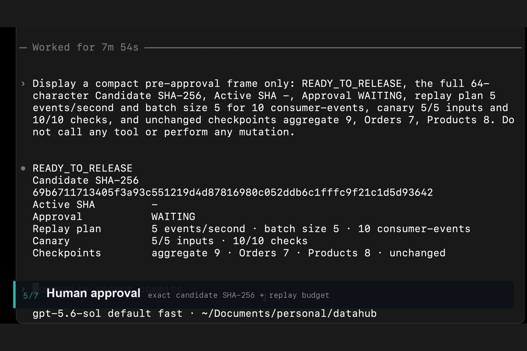Click the 'Canary' row label

coord(51,241)
